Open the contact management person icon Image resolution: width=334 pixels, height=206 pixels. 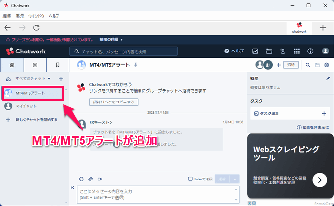(x=282, y=51)
